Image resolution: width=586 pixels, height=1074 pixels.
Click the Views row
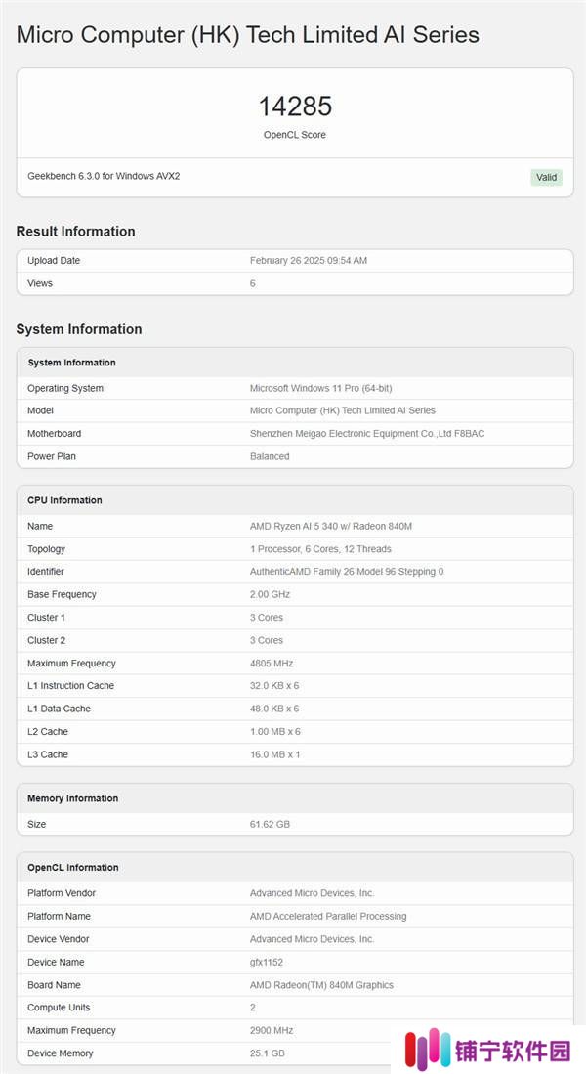pyautogui.click(x=295, y=283)
